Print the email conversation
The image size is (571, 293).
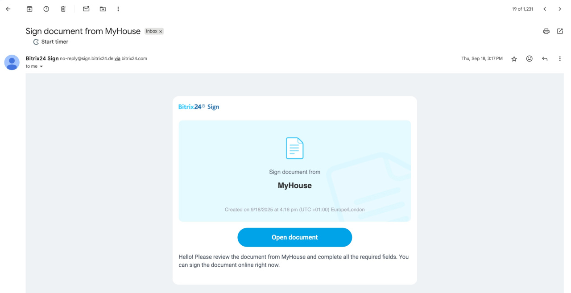[546, 31]
